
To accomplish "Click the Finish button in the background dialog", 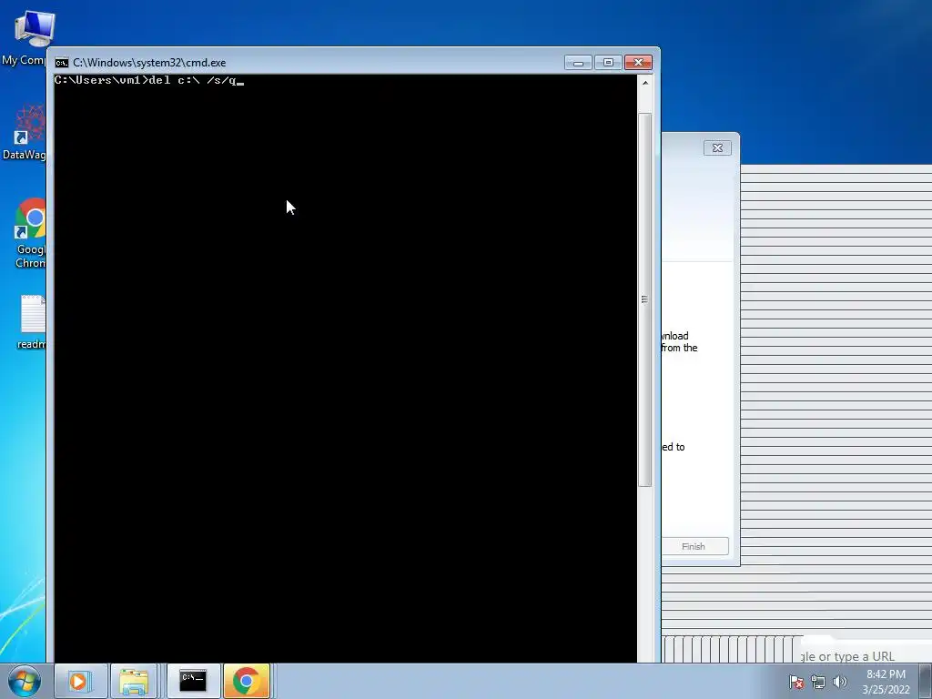I will coord(694,546).
